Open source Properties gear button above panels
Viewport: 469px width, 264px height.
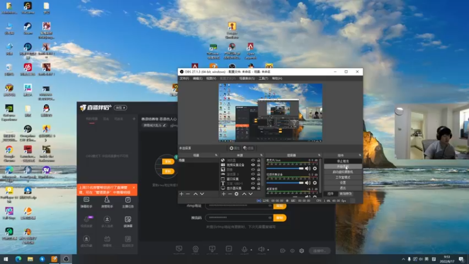point(235,148)
